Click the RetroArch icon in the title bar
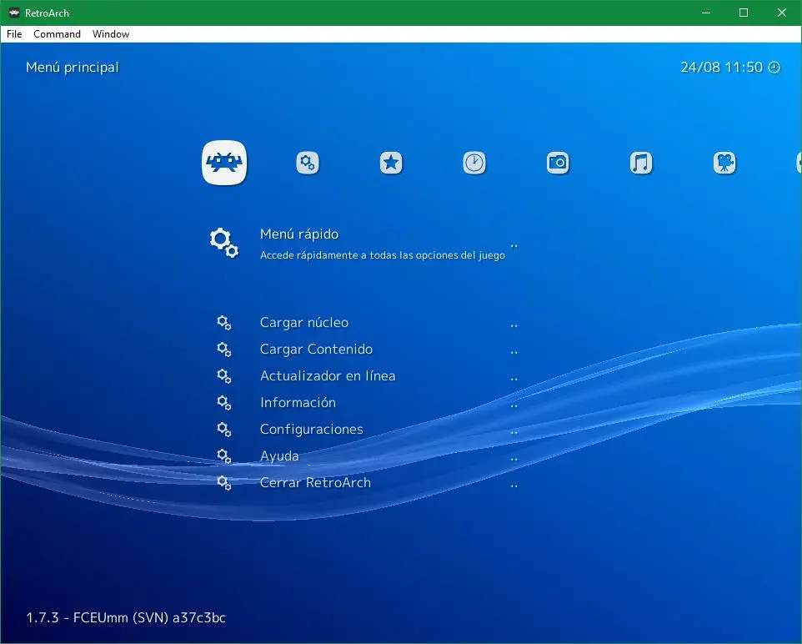The height and width of the screenshot is (644, 802). coord(14,13)
